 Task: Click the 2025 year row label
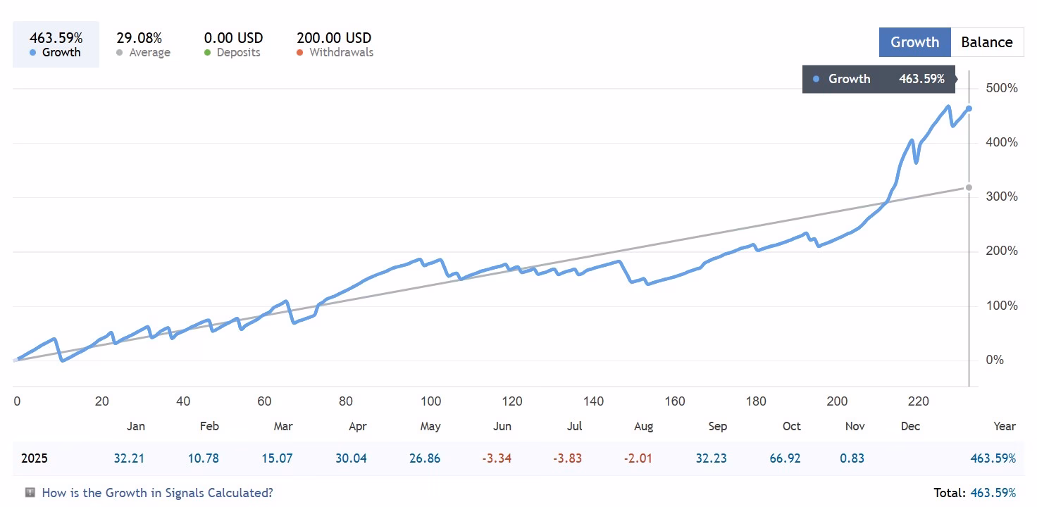click(35, 458)
